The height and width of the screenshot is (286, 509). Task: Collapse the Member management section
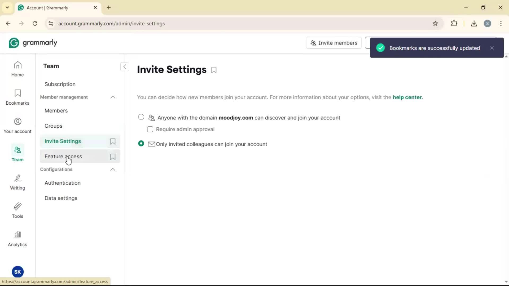point(113,97)
